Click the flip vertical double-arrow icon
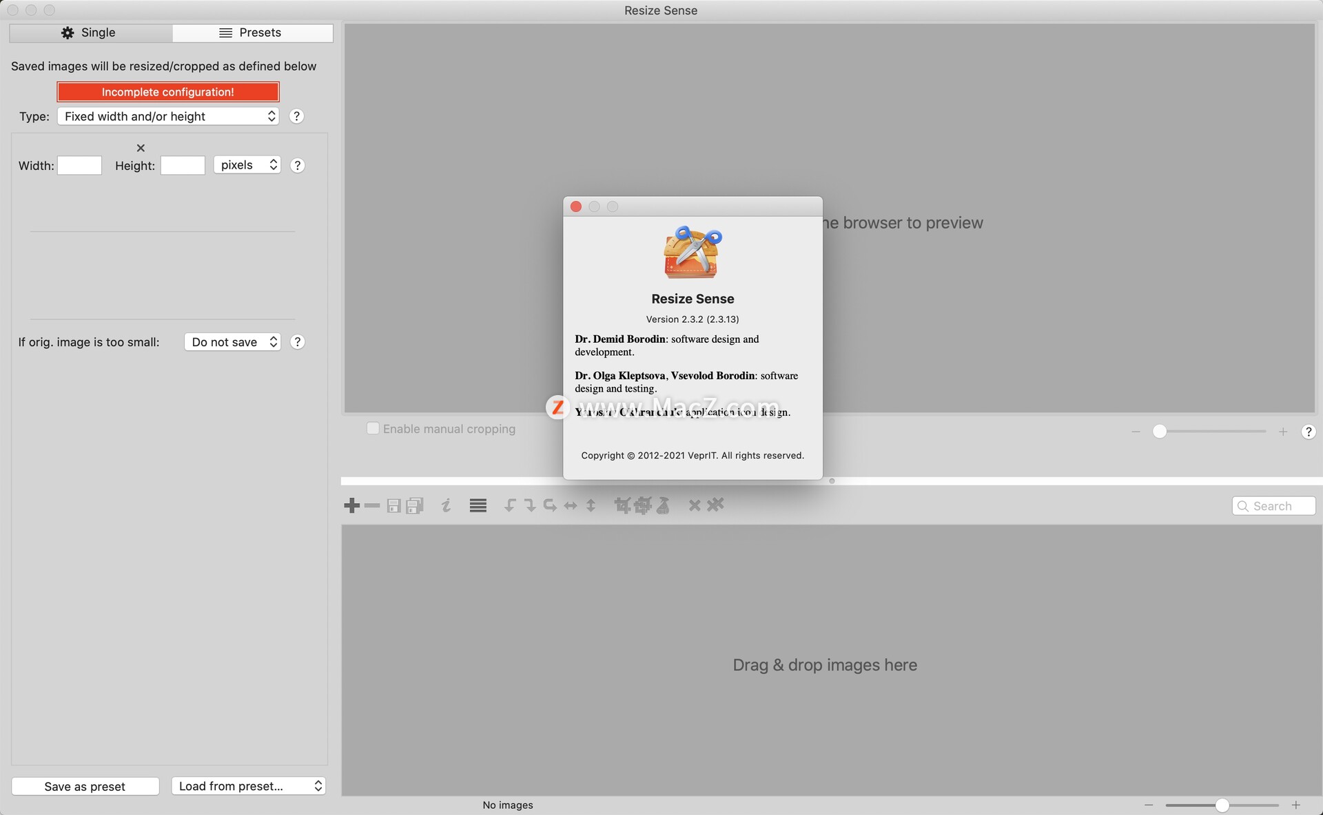The width and height of the screenshot is (1323, 815). 591,506
